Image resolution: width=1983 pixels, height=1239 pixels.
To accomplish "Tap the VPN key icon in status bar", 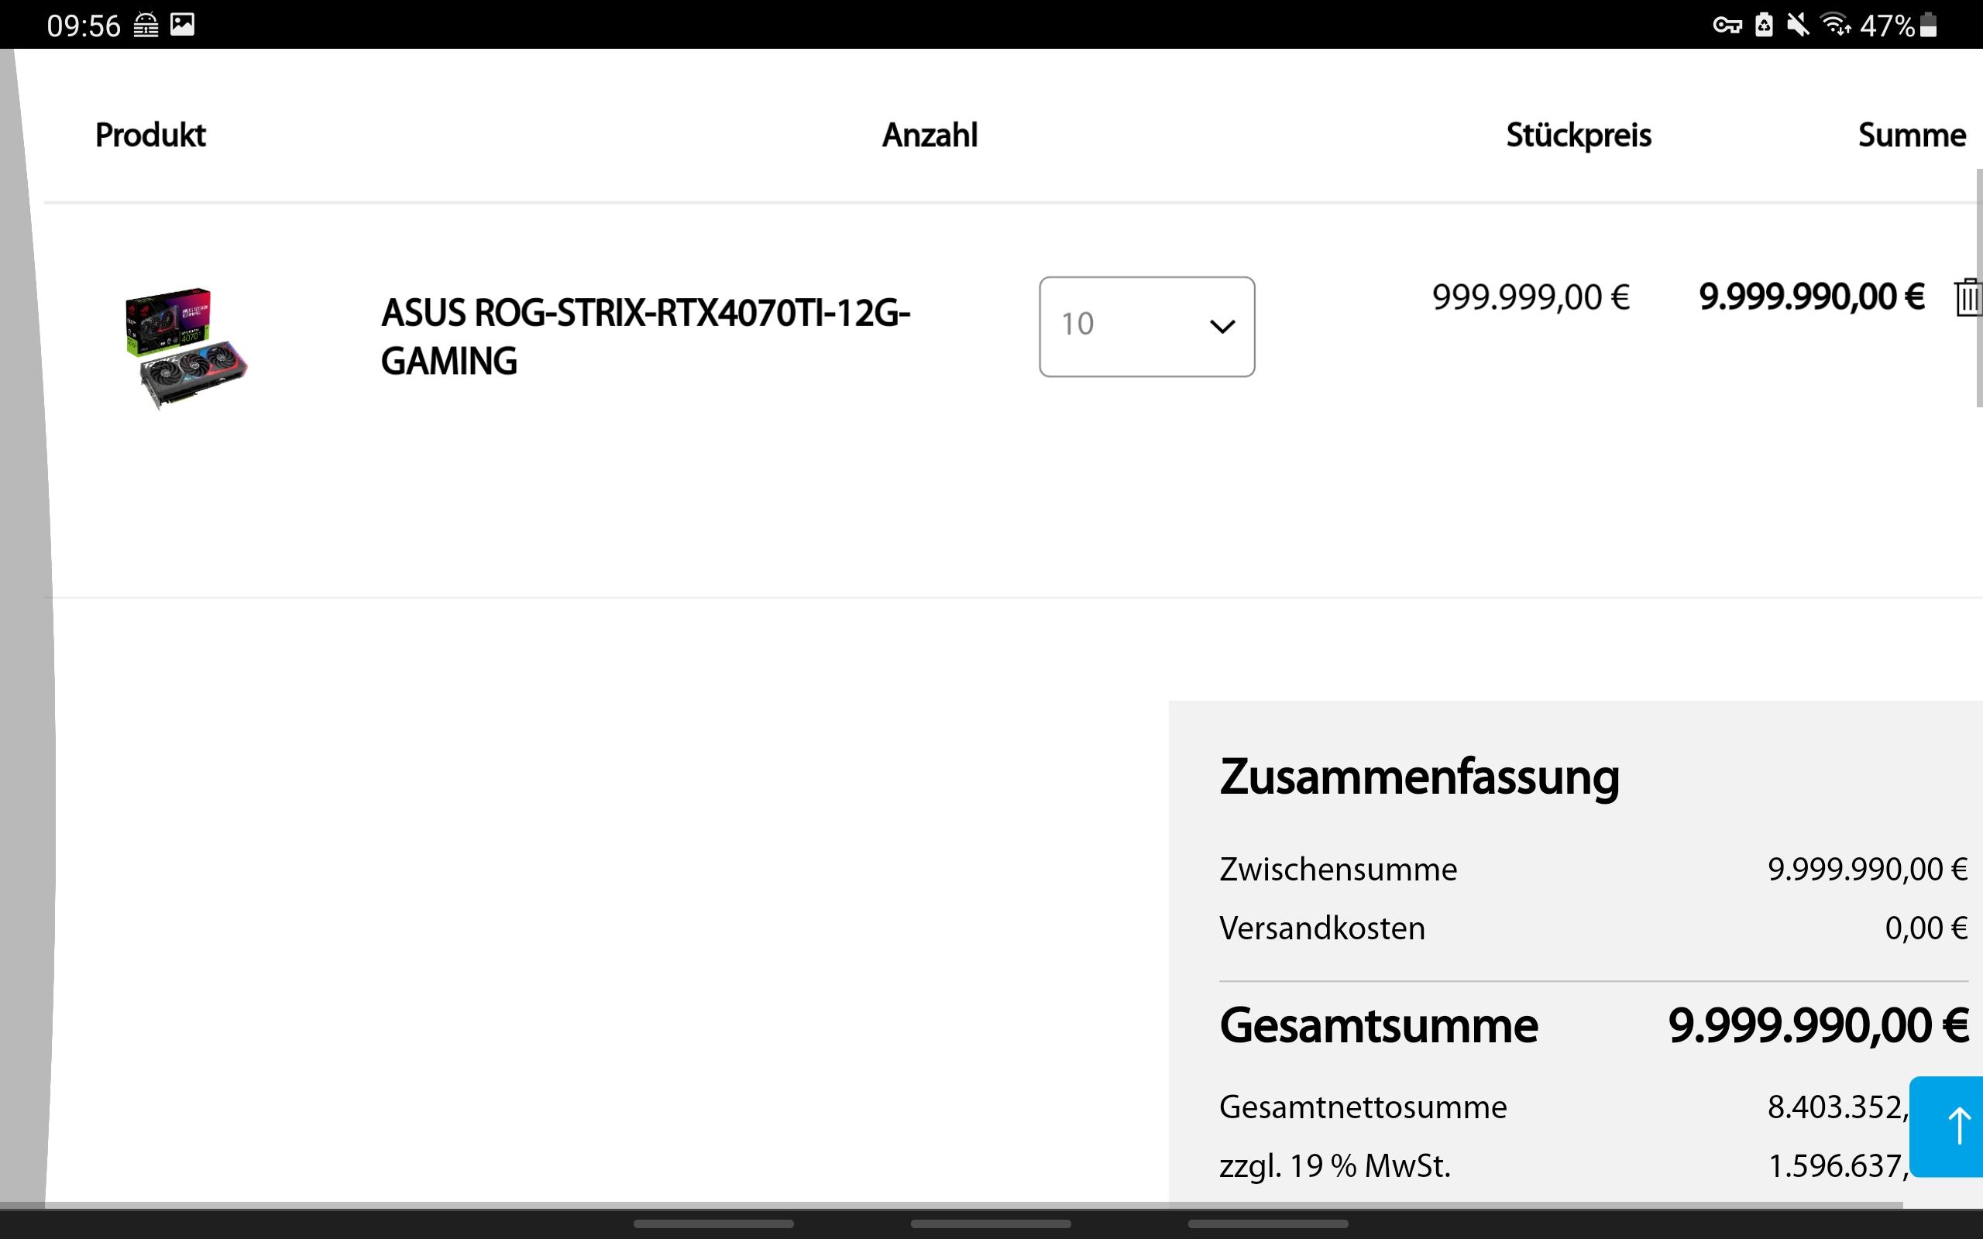I will [x=1727, y=26].
